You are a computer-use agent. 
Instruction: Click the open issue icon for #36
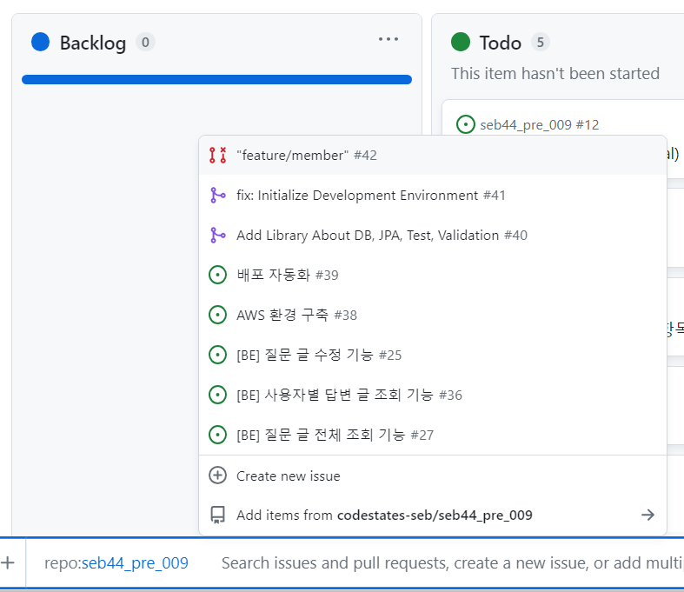217,395
